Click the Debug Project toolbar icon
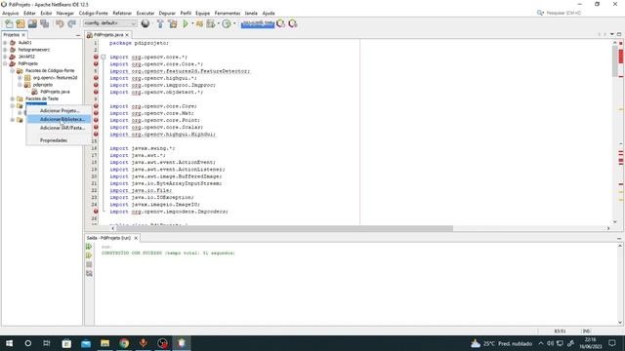 tap(199, 23)
